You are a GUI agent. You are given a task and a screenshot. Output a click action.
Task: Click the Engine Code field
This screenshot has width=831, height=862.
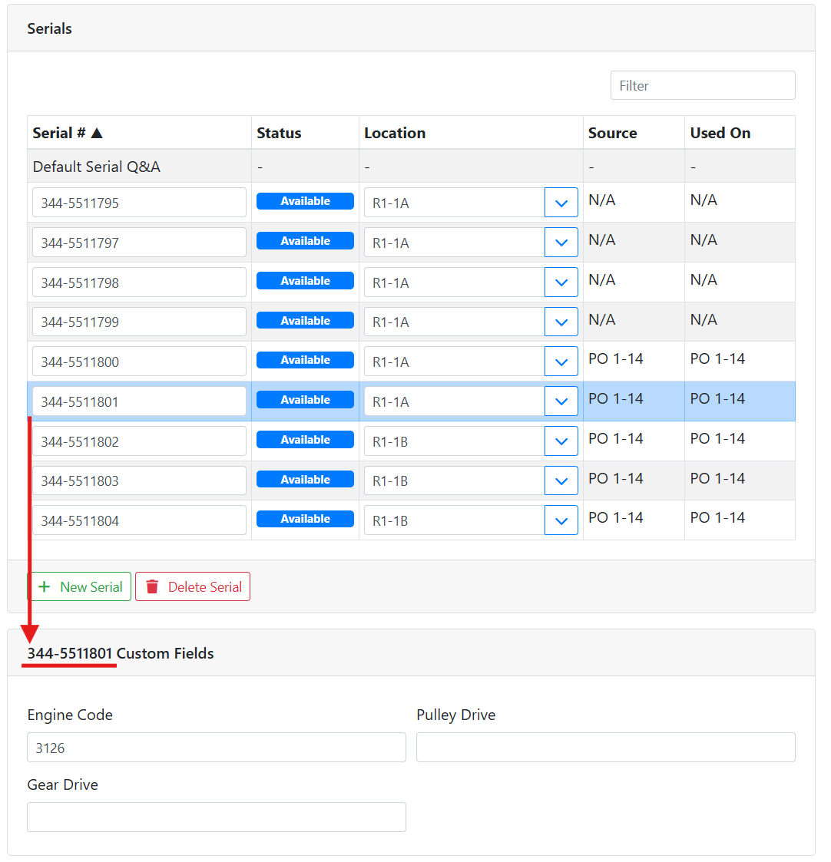(x=216, y=747)
